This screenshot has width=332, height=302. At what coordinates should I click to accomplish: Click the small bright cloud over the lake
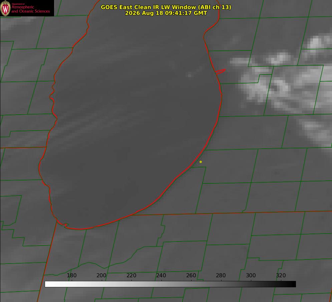pyautogui.click(x=190, y=74)
